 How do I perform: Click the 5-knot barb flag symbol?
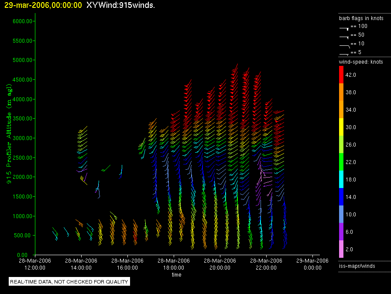pos(344,54)
